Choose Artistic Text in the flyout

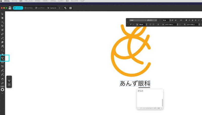pyautogui.click(x=9, y=81)
